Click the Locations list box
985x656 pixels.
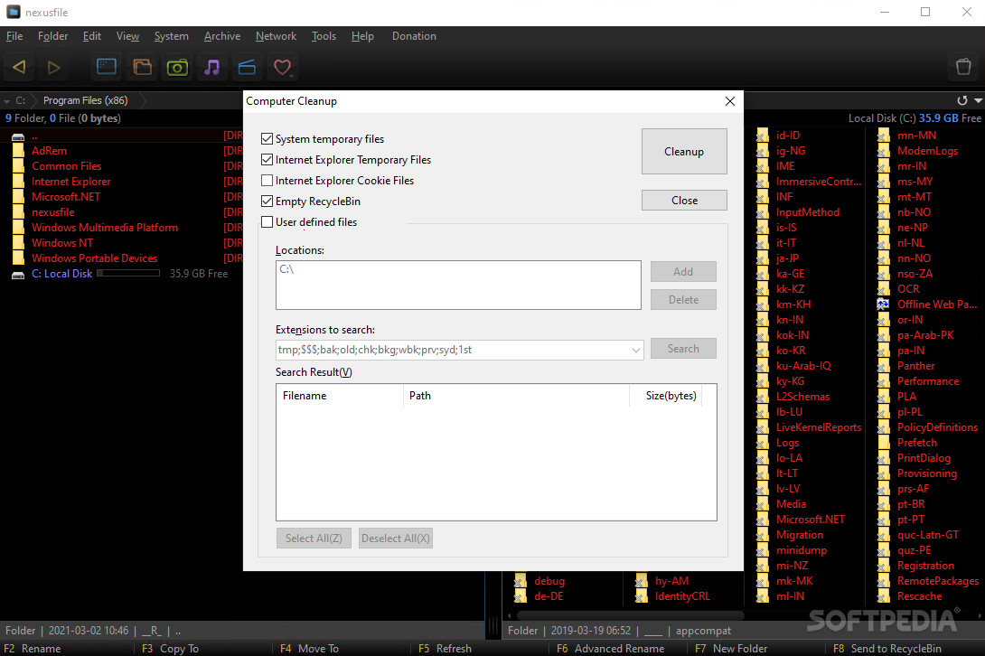point(458,286)
